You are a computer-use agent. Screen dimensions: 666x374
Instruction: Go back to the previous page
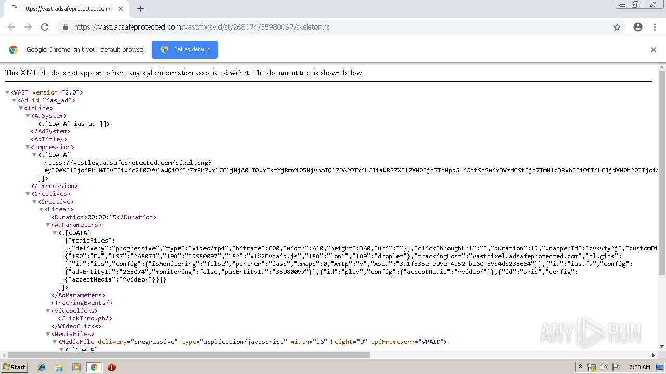(11, 27)
